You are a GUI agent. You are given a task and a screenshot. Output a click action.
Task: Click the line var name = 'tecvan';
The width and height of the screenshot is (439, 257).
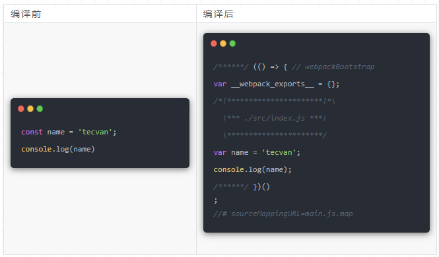(x=257, y=152)
